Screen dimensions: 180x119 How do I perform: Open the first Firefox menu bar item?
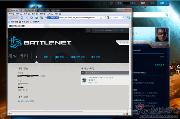tap(11, 14)
